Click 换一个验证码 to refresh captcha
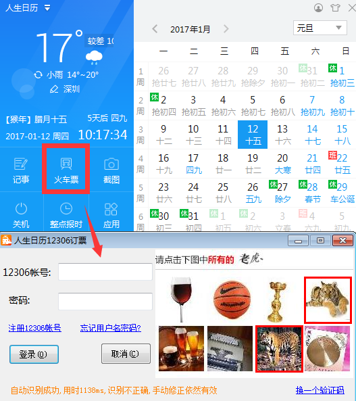This screenshot has width=356, height=401. coord(320,390)
